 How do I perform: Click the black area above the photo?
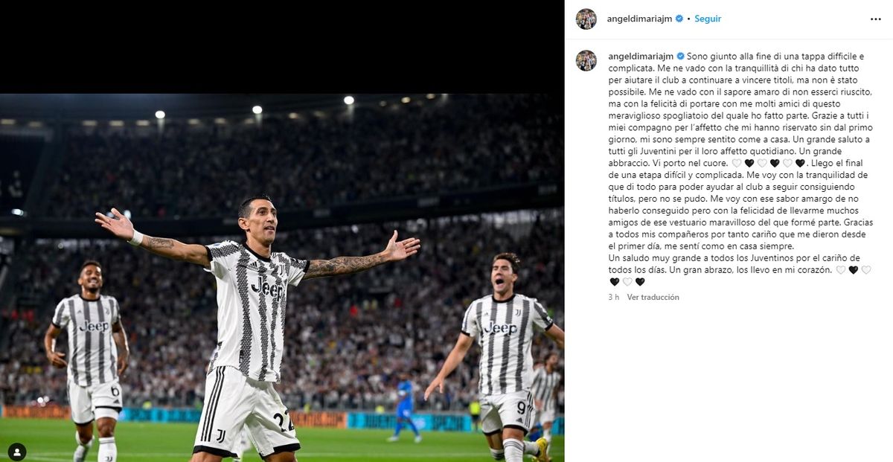282,47
